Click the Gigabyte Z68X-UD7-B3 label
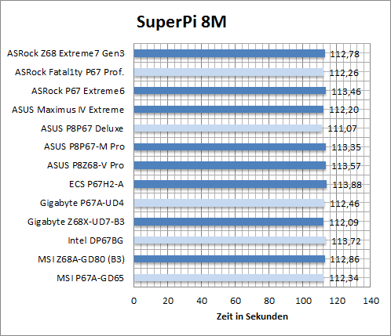Screen dimensions: 391x336 [76, 222]
